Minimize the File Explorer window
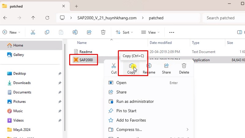This screenshot has height=138, width=245. point(229,3)
